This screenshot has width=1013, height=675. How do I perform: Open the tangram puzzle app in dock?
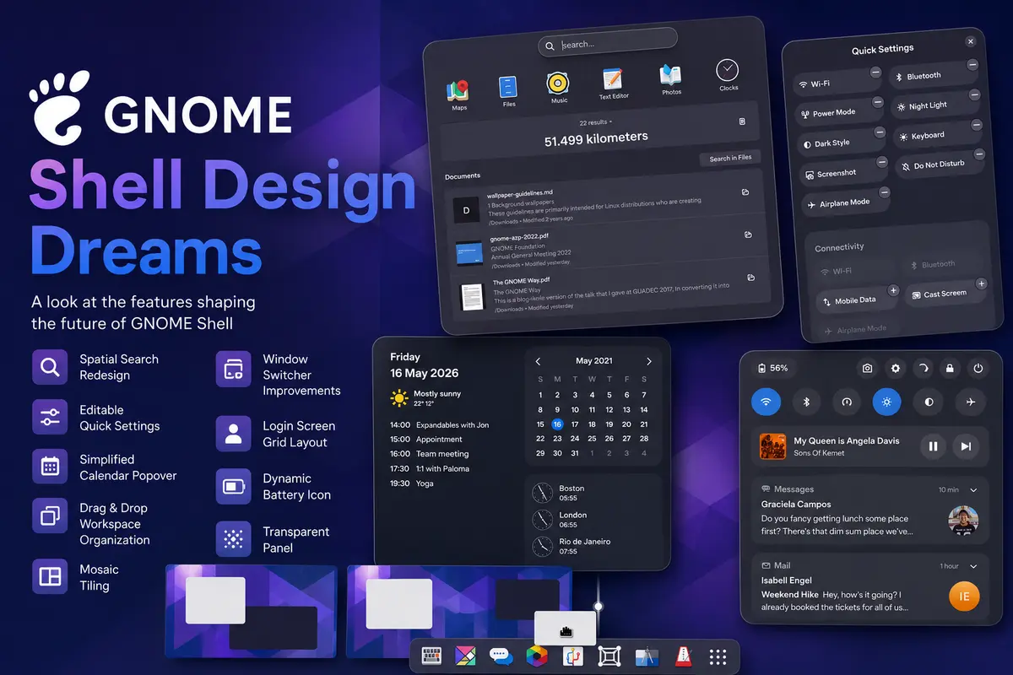[466, 656]
